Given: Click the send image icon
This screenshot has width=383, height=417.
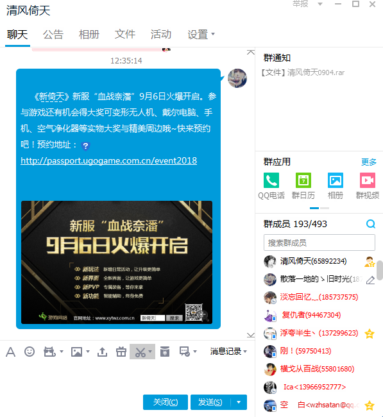Looking at the screenshot, I should [76, 352].
